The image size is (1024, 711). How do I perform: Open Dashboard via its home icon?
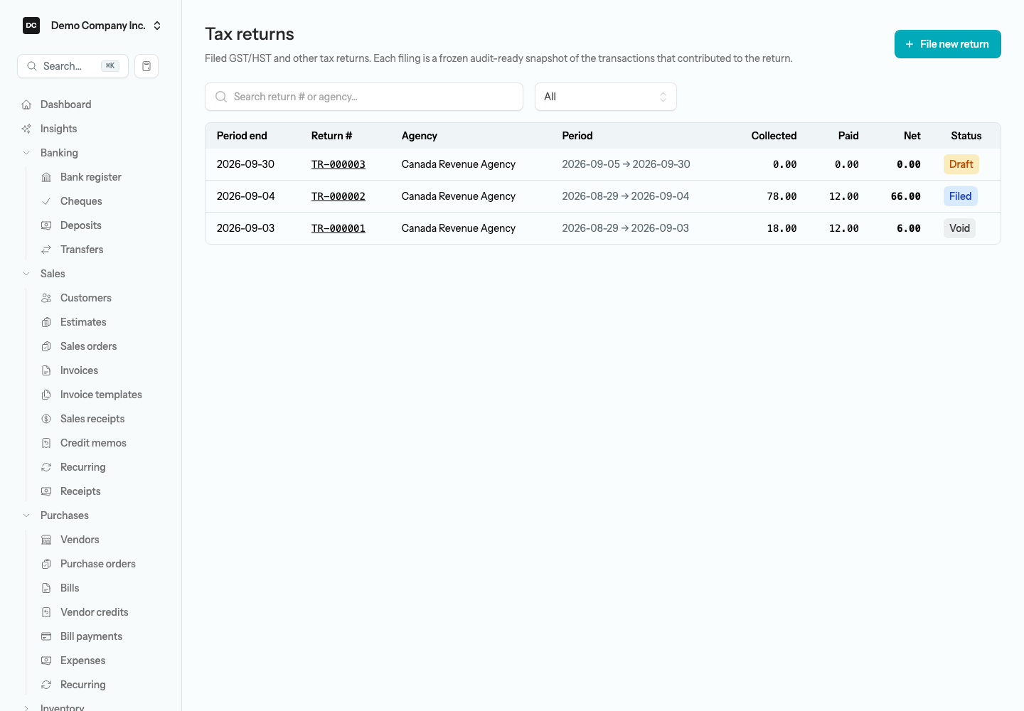pyautogui.click(x=26, y=105)
